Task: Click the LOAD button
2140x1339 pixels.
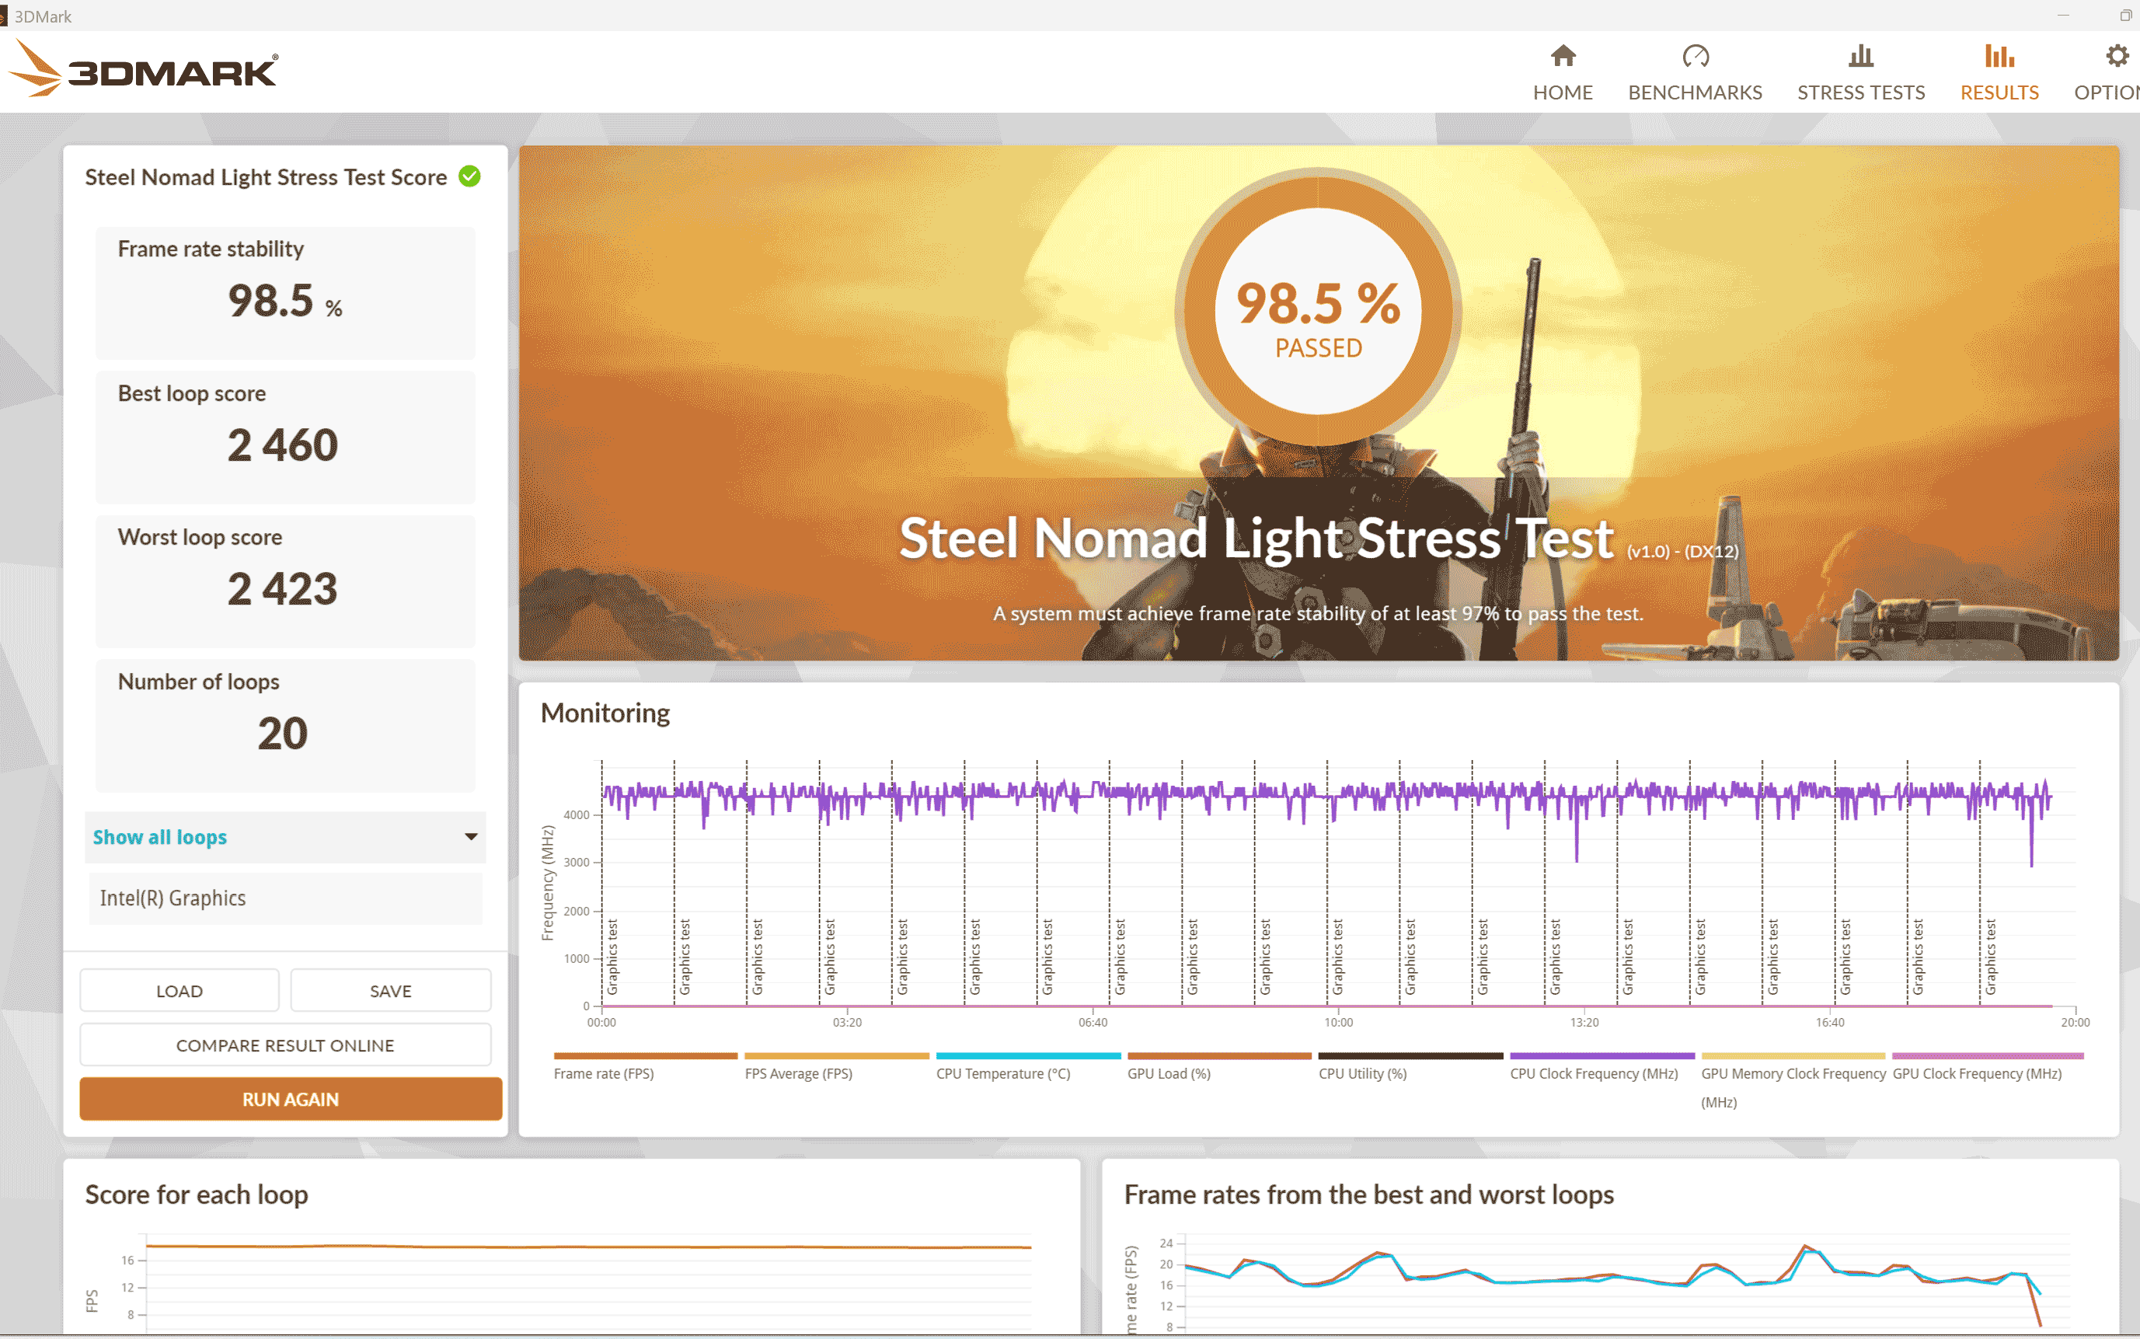Action: tap(179, 991)
